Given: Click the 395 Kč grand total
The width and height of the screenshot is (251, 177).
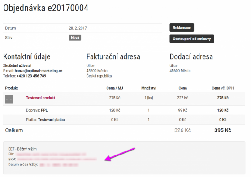Looking at the screenshot, I should [223, 130].
